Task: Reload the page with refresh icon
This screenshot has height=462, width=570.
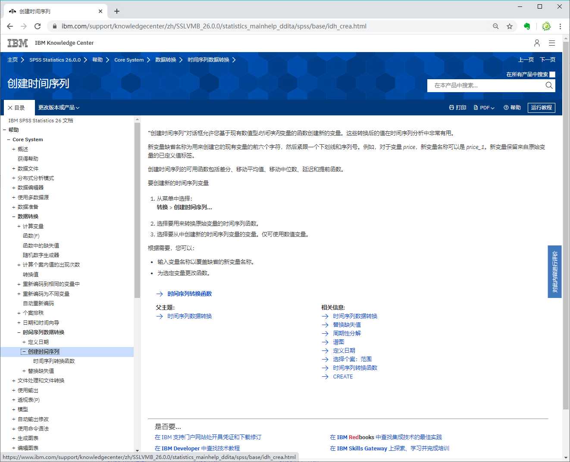Action: pyautogui.click(x=38, y=26)
